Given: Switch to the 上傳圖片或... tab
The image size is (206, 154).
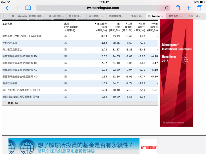Looking at the screenshot, I should point(136,16).
